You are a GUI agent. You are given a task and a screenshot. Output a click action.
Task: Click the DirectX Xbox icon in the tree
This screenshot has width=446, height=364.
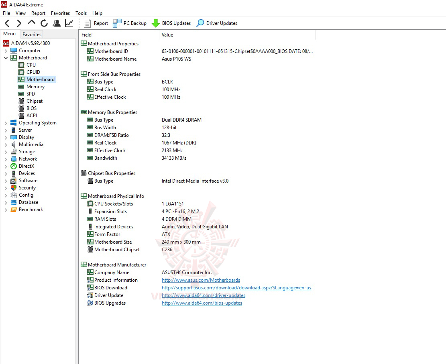(x=13, y=166)
